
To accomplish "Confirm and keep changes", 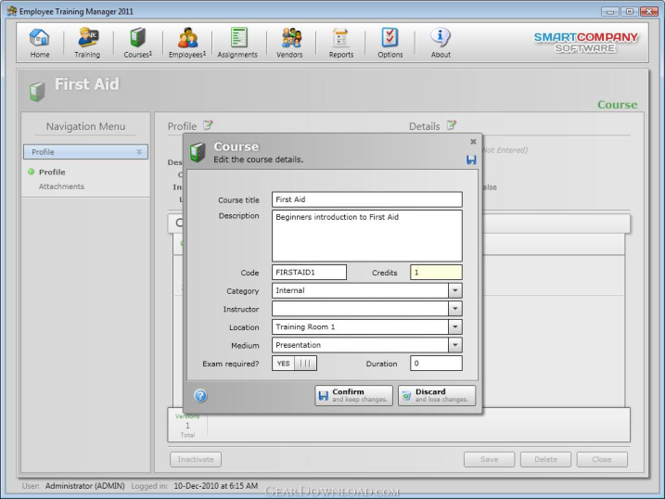I will tap(353, 395).
